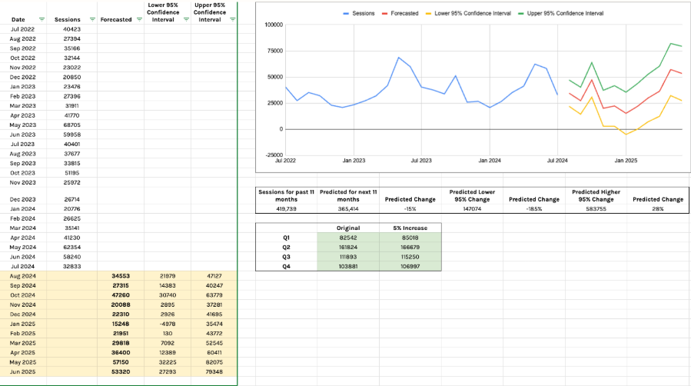Select the sessions value 32833

pyautogui.click(x=71, y=266)
